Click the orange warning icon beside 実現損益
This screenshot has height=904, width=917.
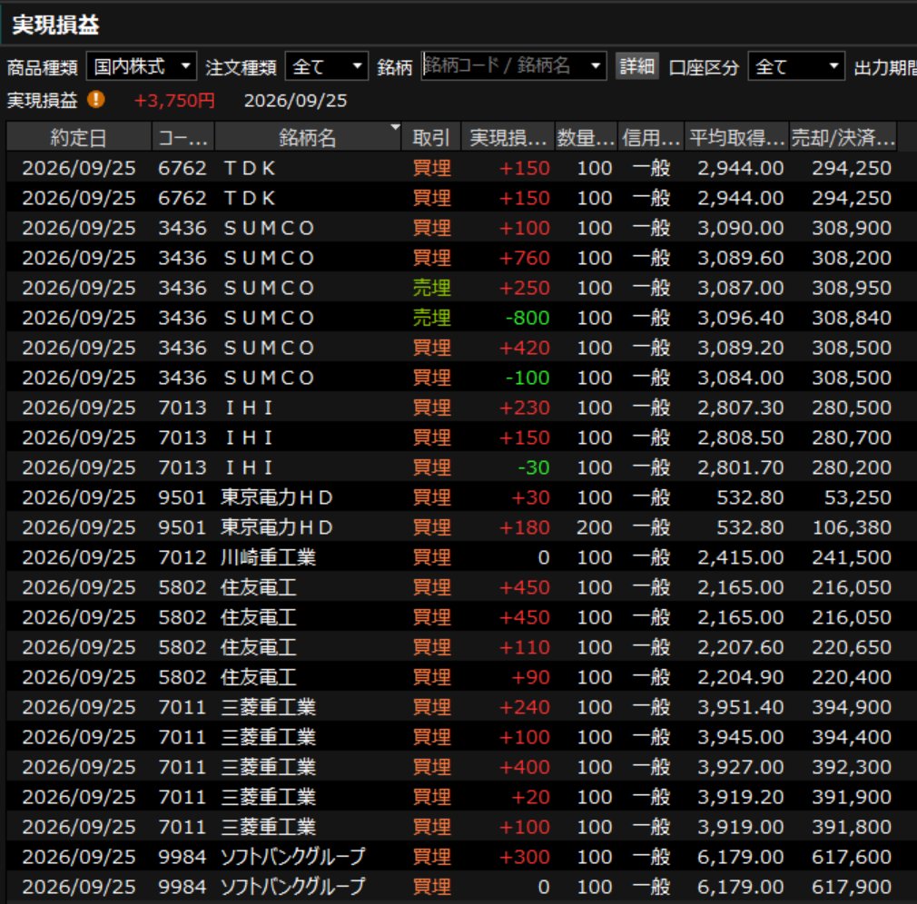(96, 100)
